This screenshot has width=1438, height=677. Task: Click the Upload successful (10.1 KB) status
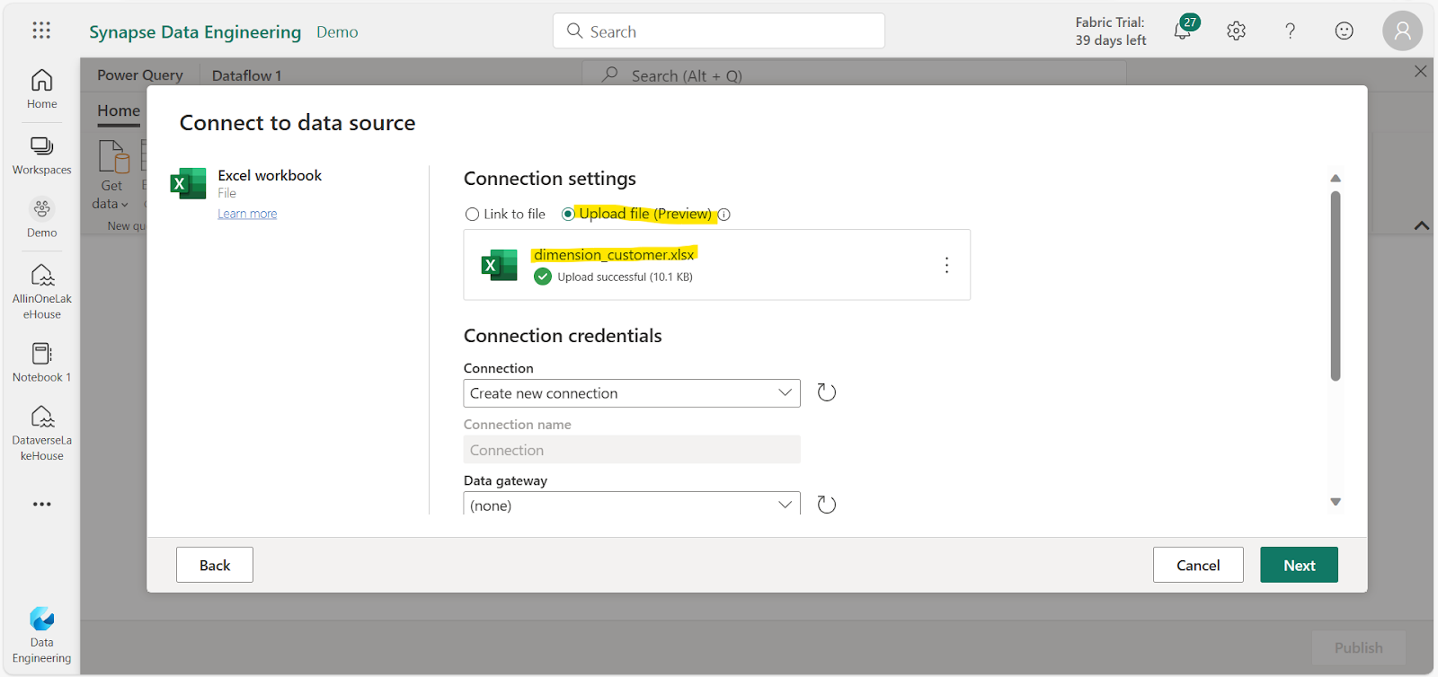point(625,277)
